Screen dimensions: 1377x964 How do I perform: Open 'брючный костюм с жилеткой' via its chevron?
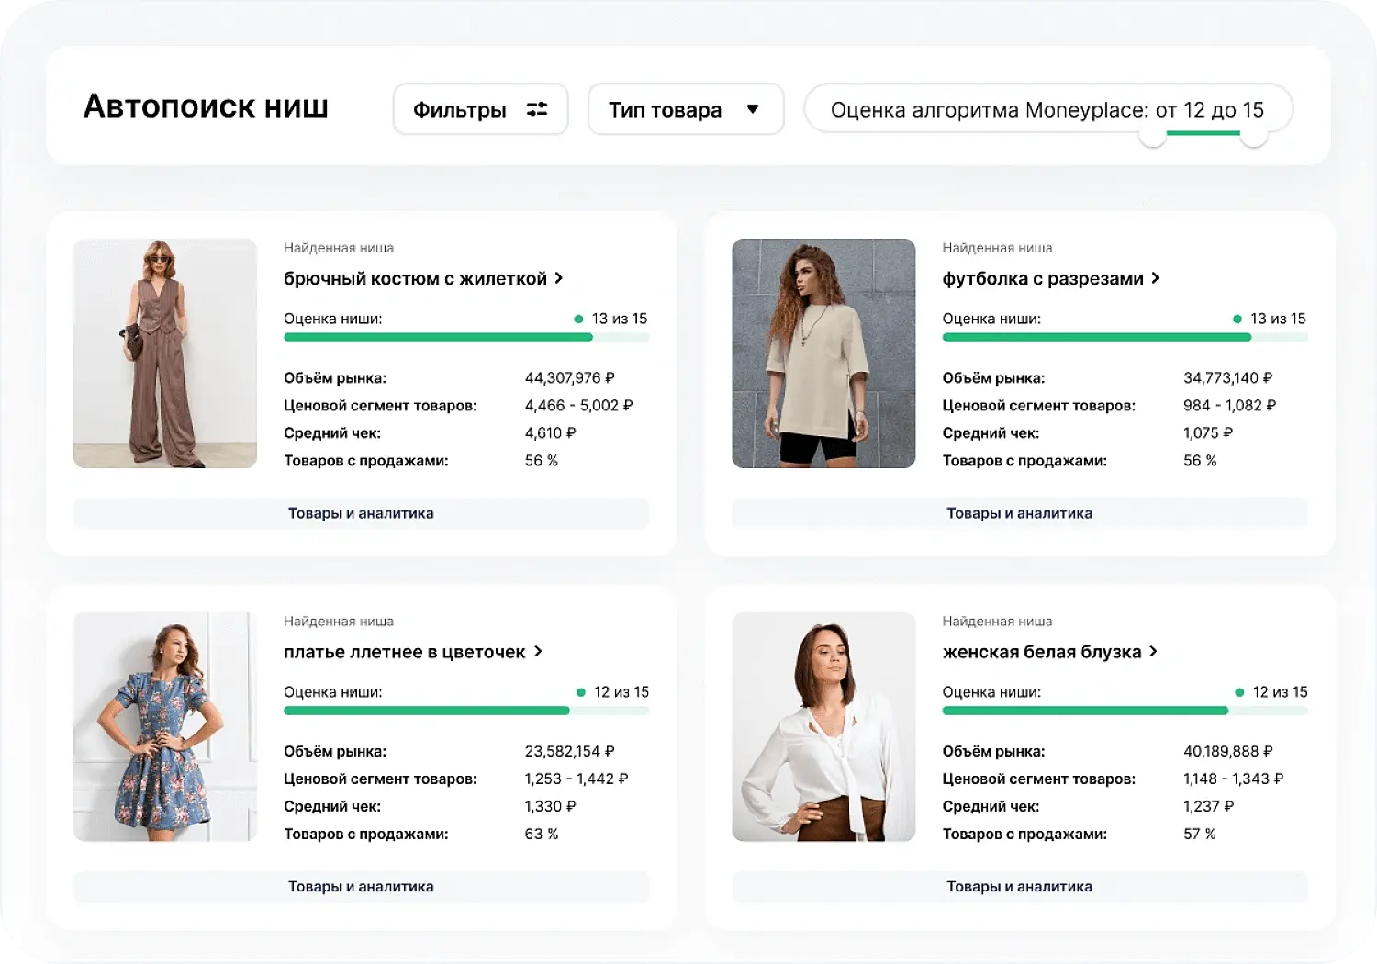(558, 277)
